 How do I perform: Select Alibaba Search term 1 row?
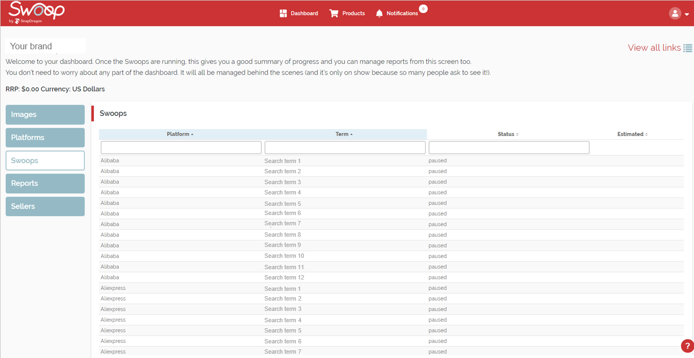[391, 161]
